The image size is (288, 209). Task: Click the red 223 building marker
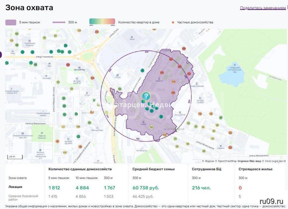pyautogui.click(x=230, y=147)
